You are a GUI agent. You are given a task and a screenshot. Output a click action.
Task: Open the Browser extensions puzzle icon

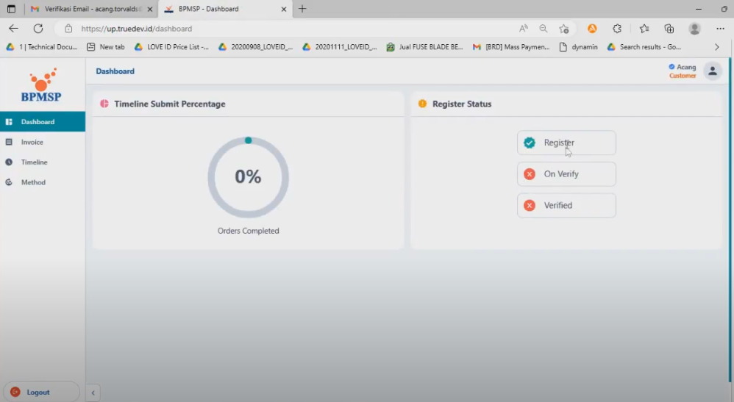tap(617, 29)
